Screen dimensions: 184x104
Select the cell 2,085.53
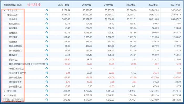tap(88, 37)
